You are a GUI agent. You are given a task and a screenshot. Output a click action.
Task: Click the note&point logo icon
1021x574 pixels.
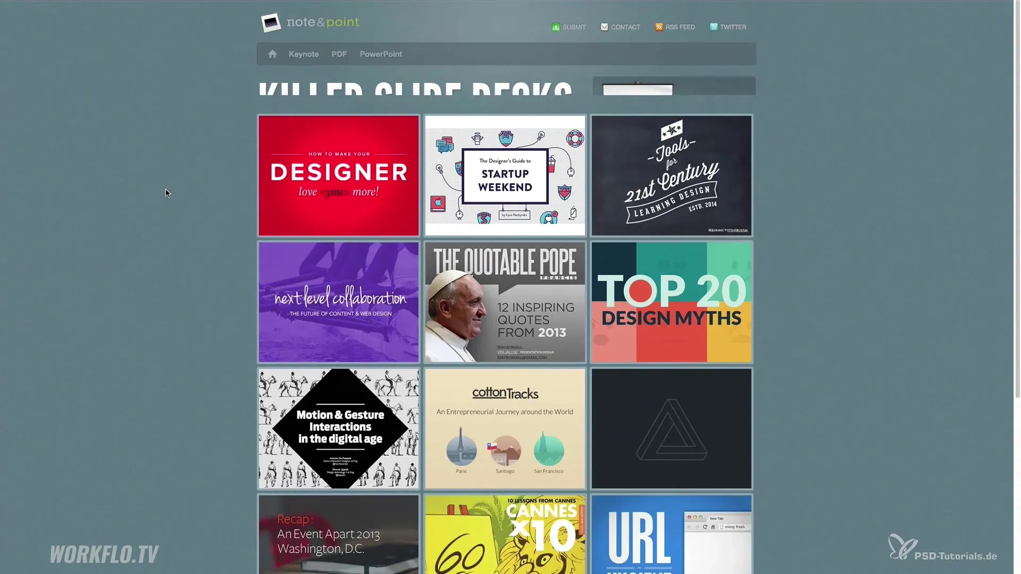[271, 22]
